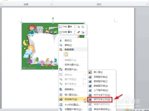The height and width of the screenshot is (111, 149).
Task: Select 穿越型环绕(H) through wrap option
Action: [x=102, y=86]
